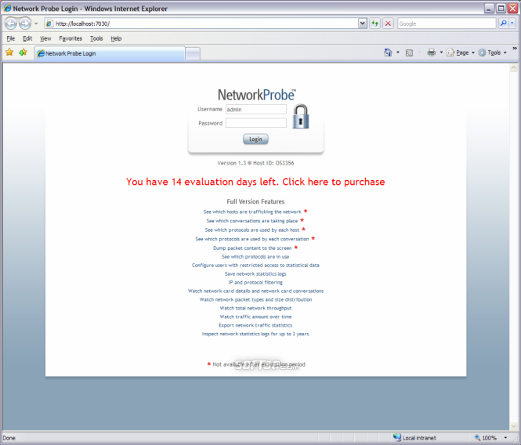The height and width of the screenshot is (445, 521).
Task: Expand the Home button dropdown arrow
Action: [x=398, y=52]
